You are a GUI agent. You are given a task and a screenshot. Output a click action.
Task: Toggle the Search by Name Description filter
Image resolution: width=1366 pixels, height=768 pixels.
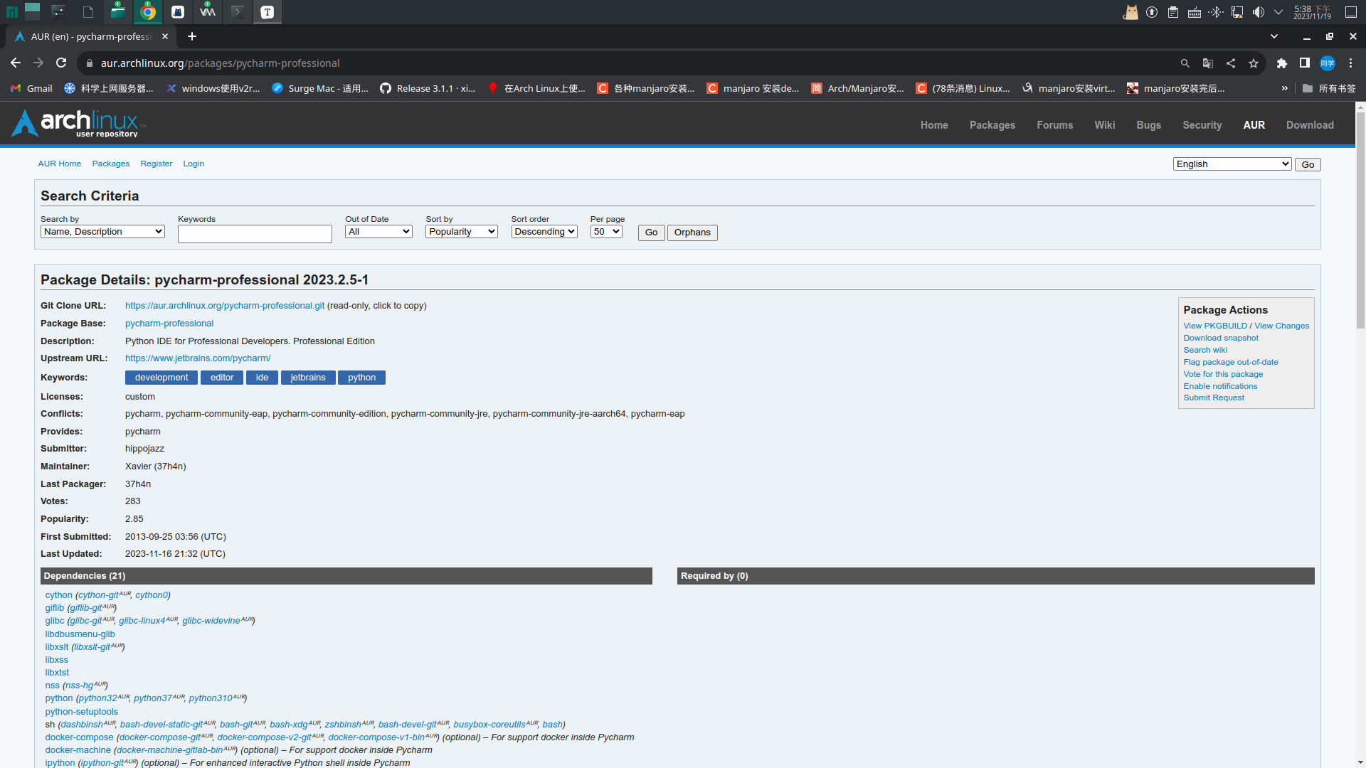[x=101, y=232]
